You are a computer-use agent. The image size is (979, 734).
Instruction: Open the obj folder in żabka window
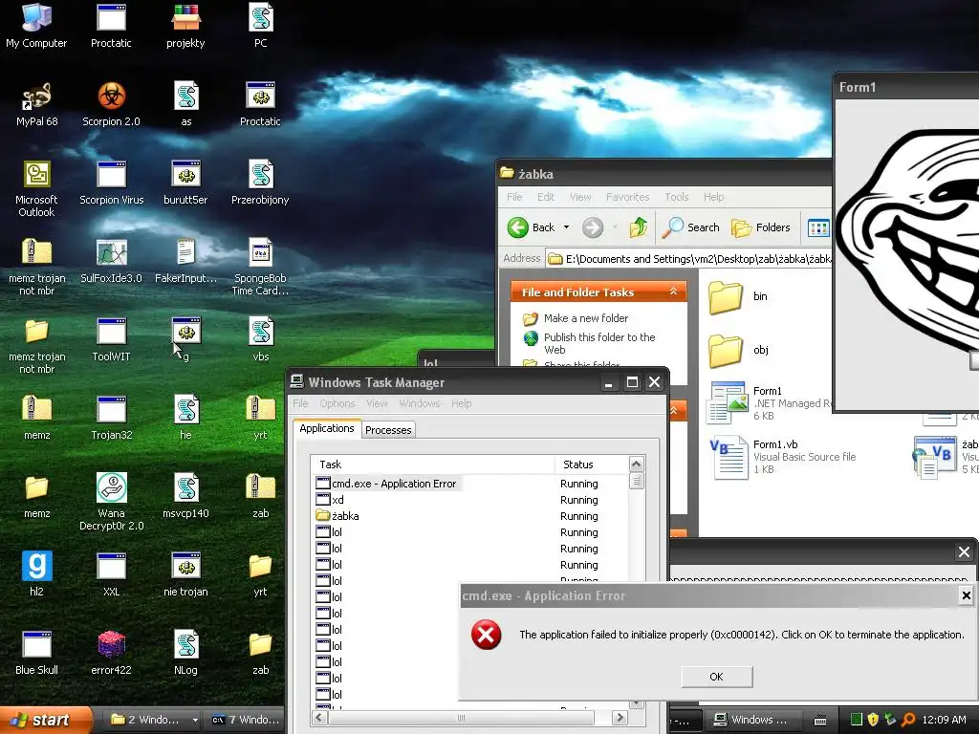[x=739, y=350]
